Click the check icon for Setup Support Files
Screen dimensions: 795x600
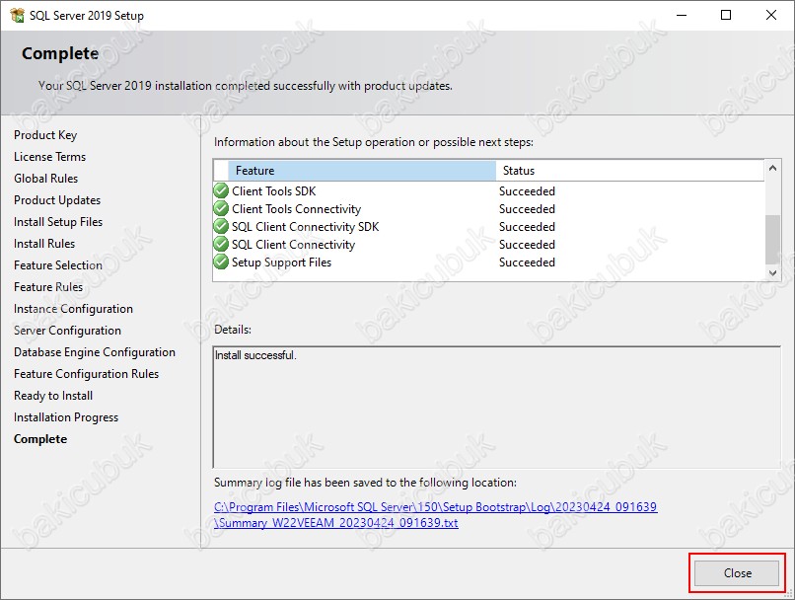coord(221,262)
